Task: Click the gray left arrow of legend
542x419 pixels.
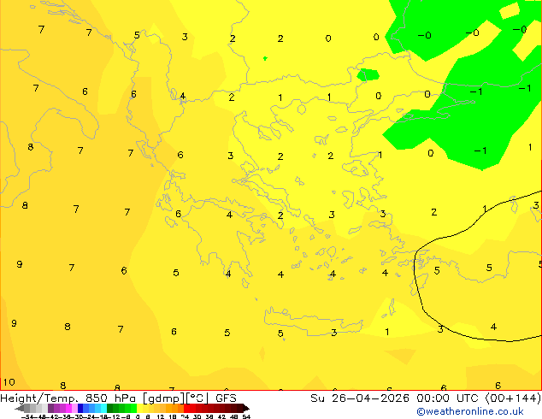Action: pyautogui.click(x=20, y=409)
